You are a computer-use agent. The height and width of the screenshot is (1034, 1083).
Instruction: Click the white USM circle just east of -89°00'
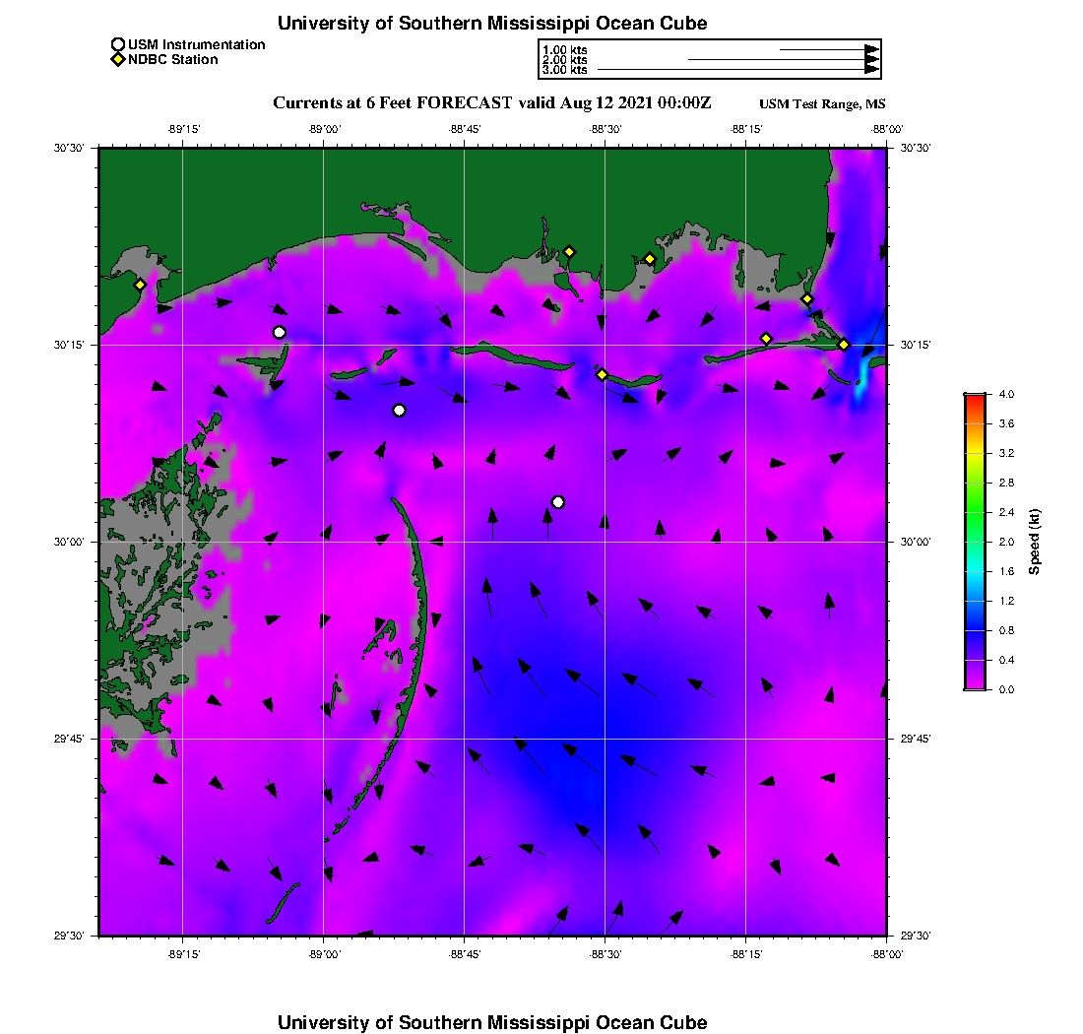point(399,410)
